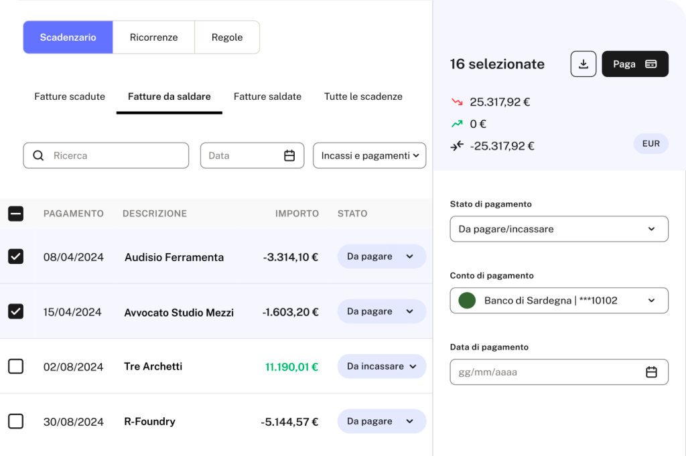
Task: Click the Avvocato Studio Mezzi description
Action: (179, 313)
